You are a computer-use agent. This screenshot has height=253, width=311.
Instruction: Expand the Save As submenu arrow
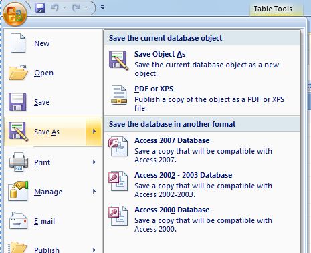94,132
